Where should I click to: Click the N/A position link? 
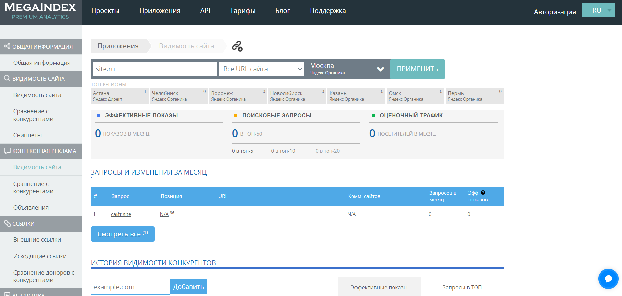(x=164, y=214)
